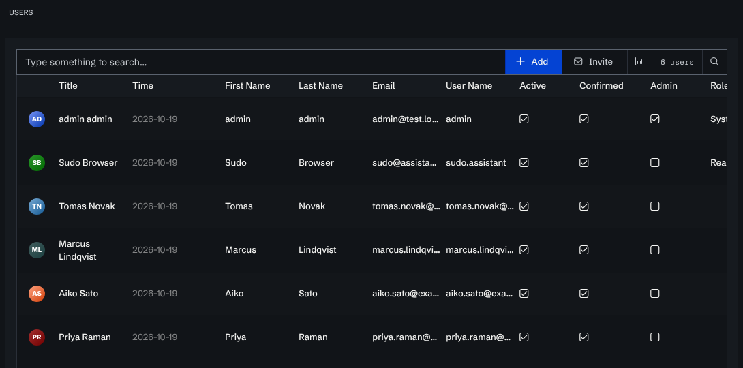The height and width of the screenshot is (368, 743).
Task: Enable Admin checkbox for Tomas Novak
Action: (x=655, y=206)
